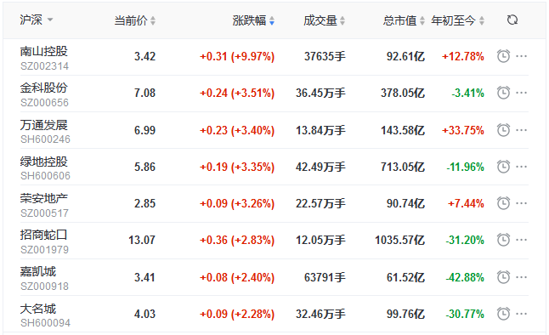Image resolution: width=549 pixels, height=335 pixels.
Task: Click stock code SH600094
Action: 45,323
